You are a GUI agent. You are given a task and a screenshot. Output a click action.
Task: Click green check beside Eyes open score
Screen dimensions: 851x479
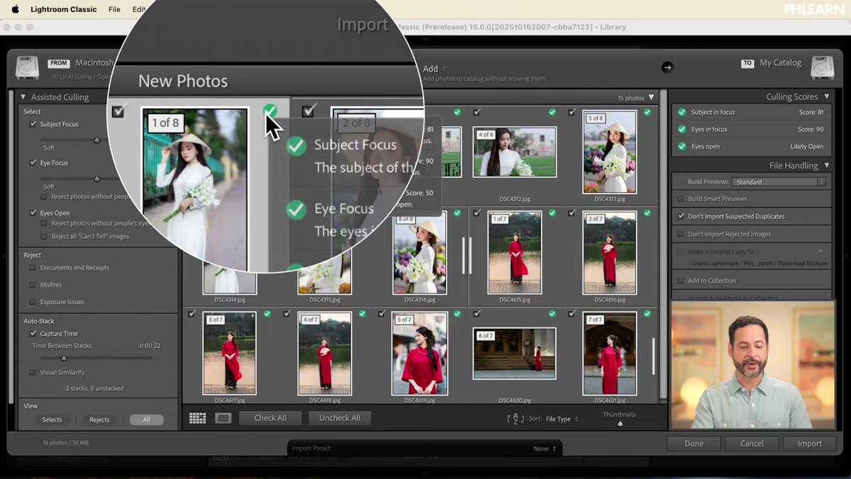[682, 146]
